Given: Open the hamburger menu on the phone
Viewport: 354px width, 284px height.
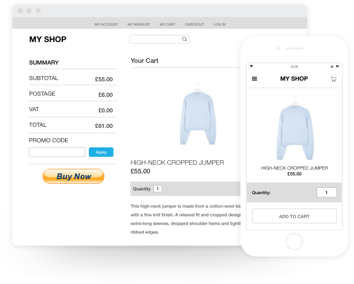Looking at the screenshot, I should point(255,79).
